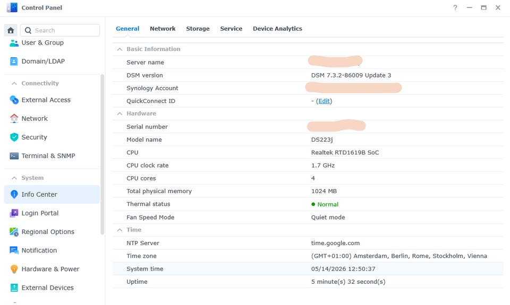Collapse the System sidebar section
This screenshot has width=510, height=305.
[x=14, y=178]
